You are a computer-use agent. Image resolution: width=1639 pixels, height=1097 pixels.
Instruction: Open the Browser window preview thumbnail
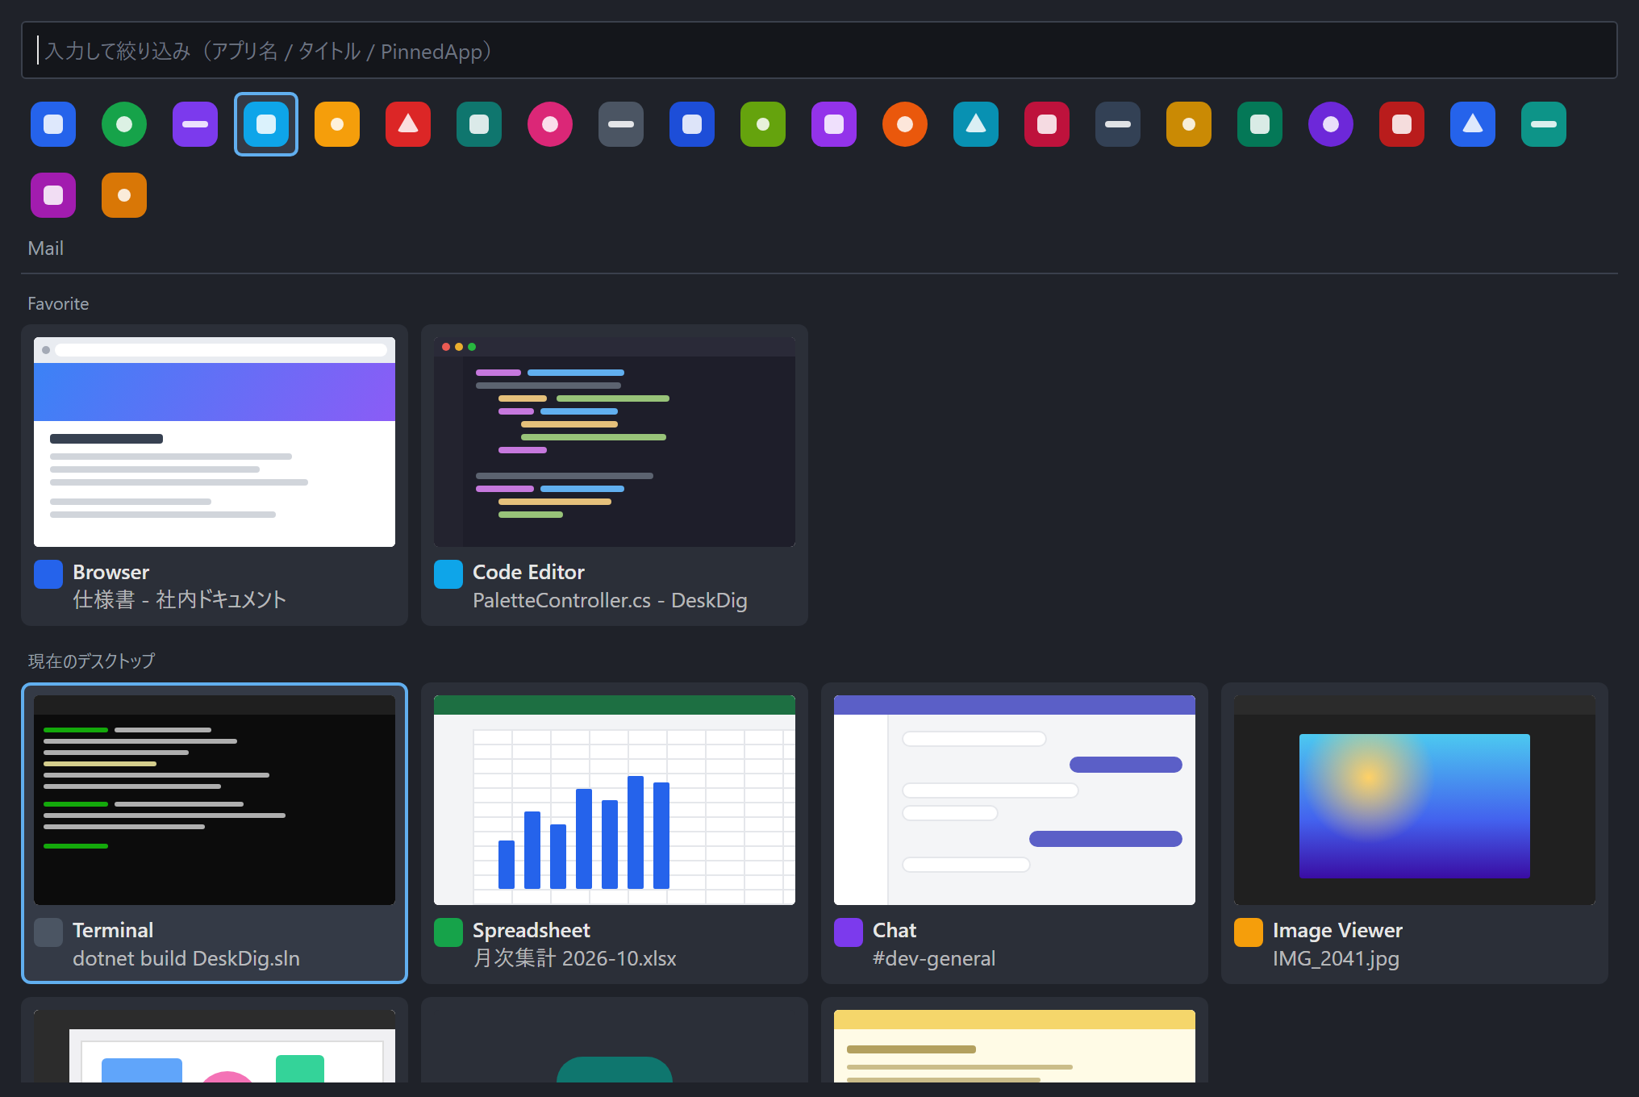tap(215, 442)
